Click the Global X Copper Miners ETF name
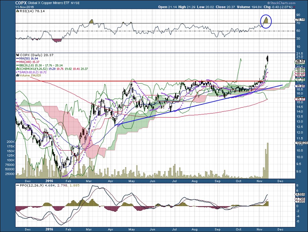The width and height of the screenshot is (308, 232). (x=49, y=3)
